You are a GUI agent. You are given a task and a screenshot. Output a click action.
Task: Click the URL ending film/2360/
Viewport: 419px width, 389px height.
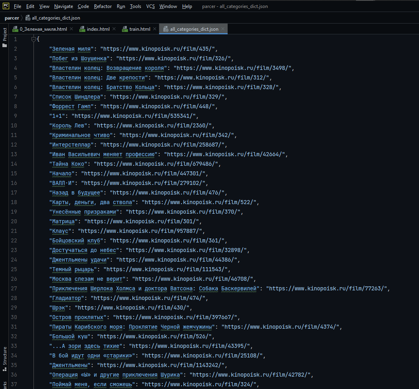[x=153, y=125]
